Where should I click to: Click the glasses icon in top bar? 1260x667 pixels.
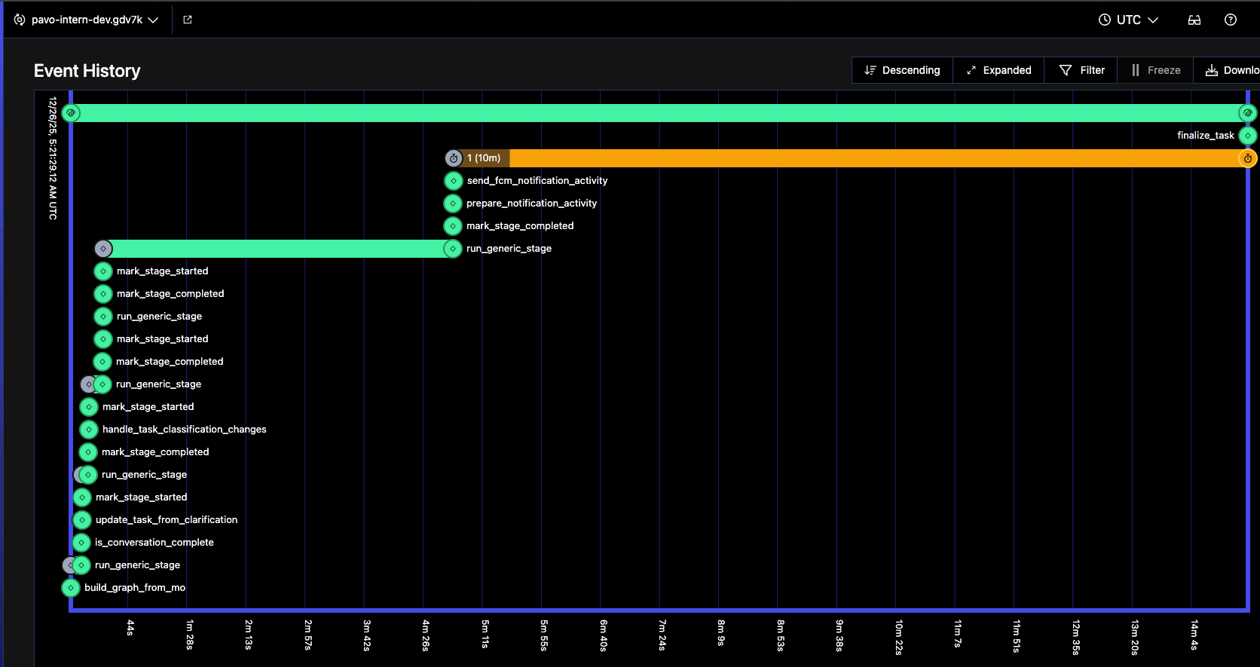click(1194, 20)
